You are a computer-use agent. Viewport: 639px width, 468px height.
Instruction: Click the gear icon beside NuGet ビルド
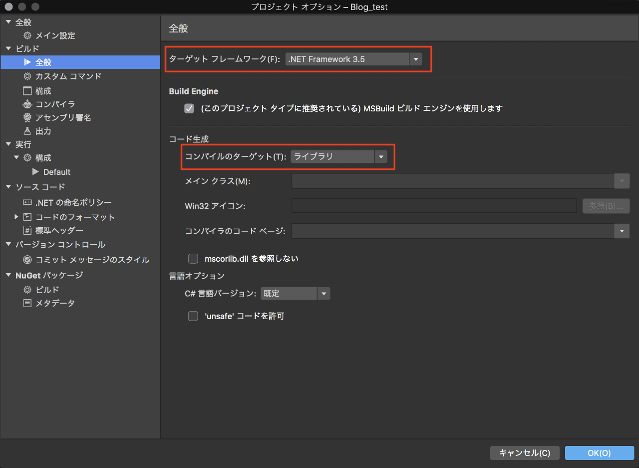[x=27, y=290]
